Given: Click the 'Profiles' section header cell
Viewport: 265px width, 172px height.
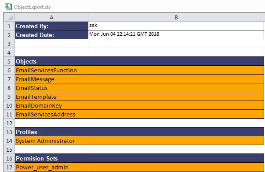Looking at the screenshot, I should click(139, 132).
